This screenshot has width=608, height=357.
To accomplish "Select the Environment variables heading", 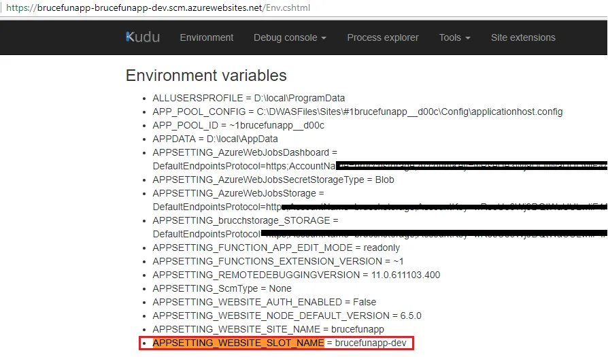I will coord(206,75).
